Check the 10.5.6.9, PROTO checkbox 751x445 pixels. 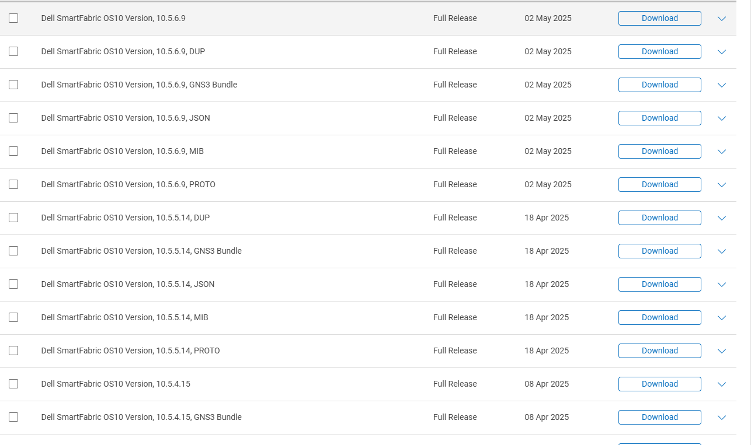coord(13,184)
